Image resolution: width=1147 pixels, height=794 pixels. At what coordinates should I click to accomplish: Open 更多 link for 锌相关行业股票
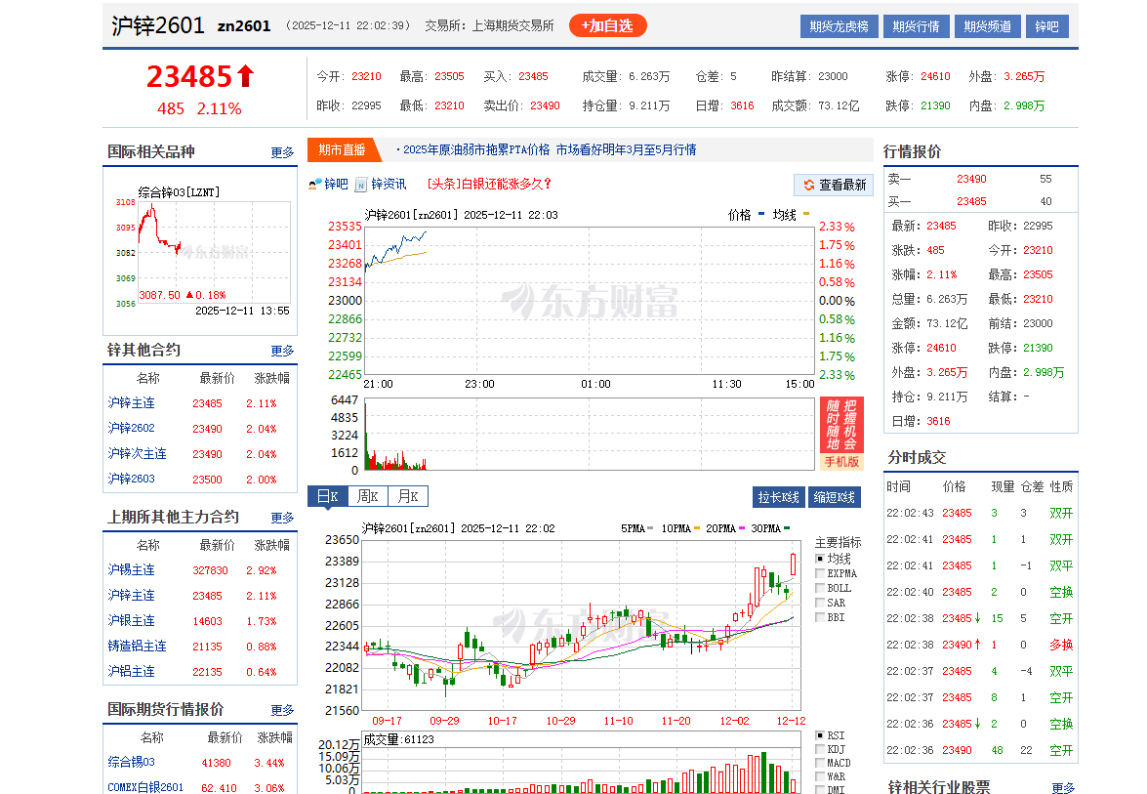1063,787
